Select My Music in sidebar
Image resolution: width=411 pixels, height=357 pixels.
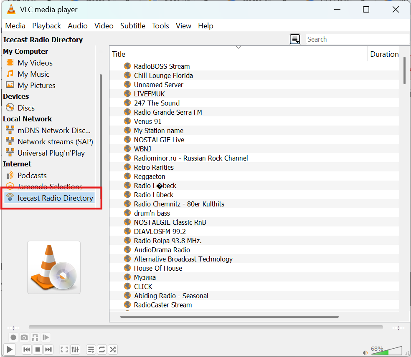33,74
